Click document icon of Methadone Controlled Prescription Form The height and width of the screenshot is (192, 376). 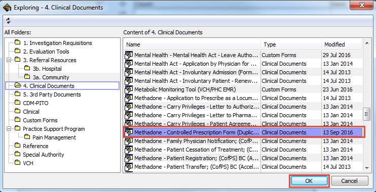(x=129, y=132)
